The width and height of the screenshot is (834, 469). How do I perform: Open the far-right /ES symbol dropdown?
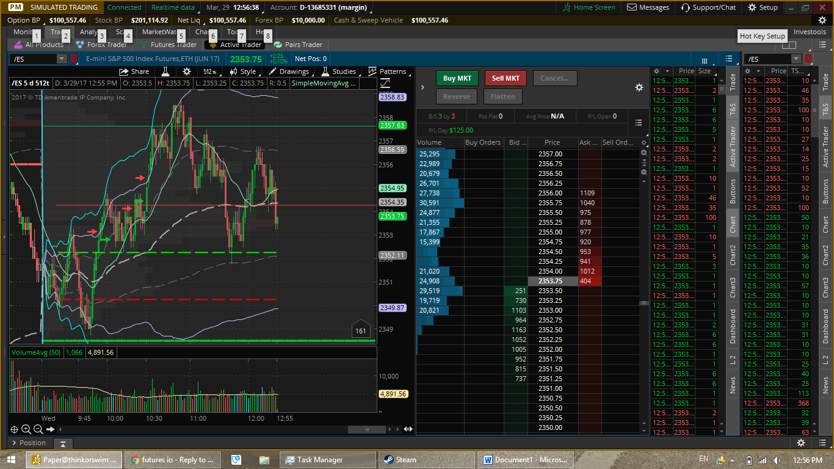click(x=796, y=59)
